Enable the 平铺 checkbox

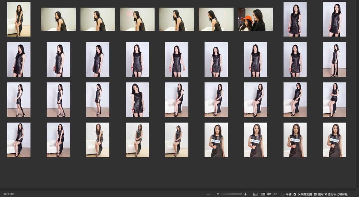[283, 194]
